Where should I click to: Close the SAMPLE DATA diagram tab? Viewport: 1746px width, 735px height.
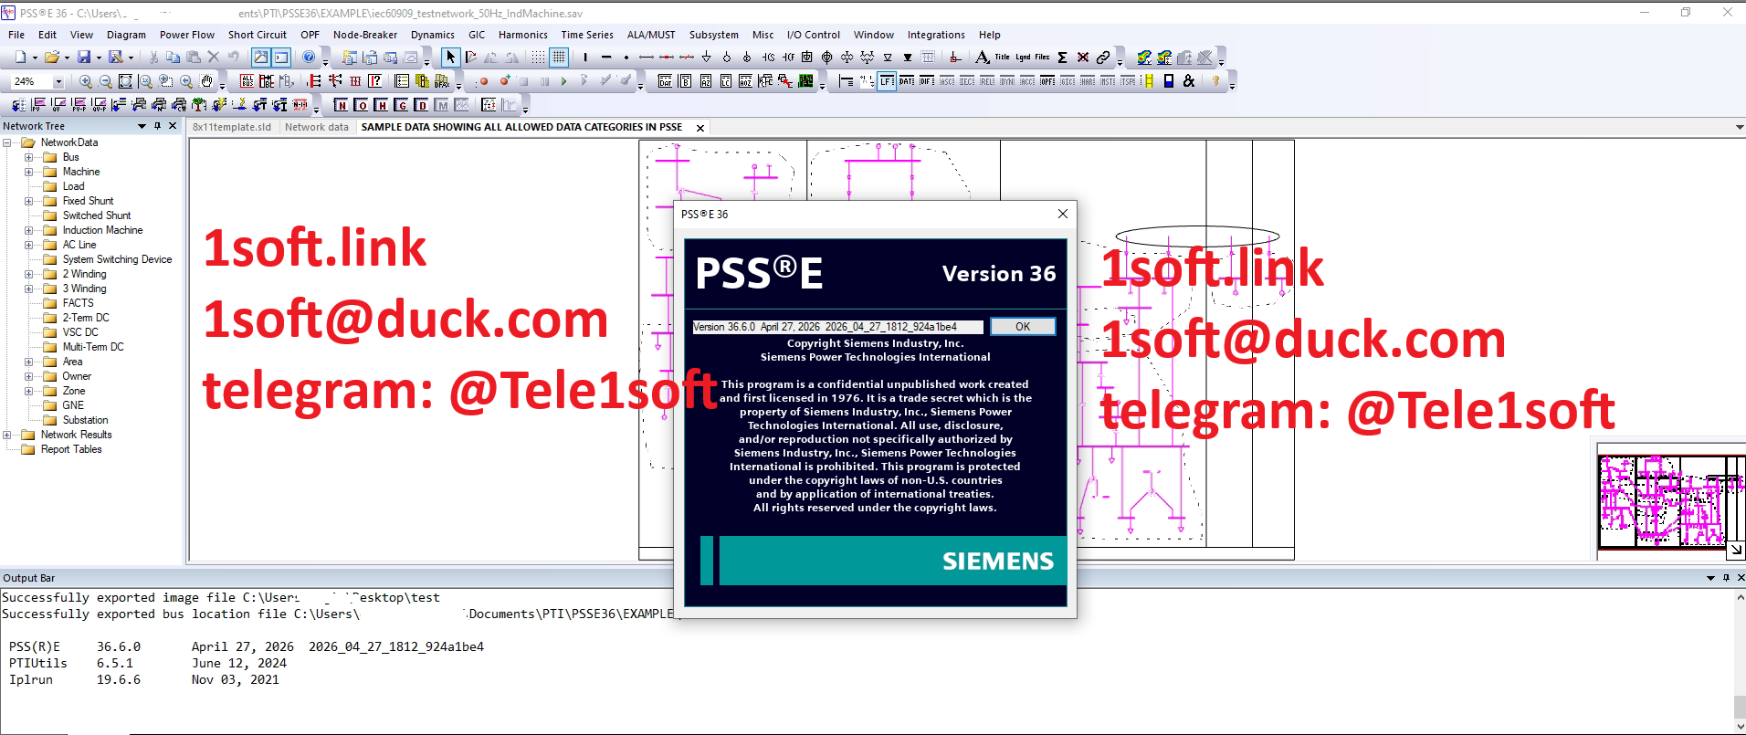click(x=700, y=128)
